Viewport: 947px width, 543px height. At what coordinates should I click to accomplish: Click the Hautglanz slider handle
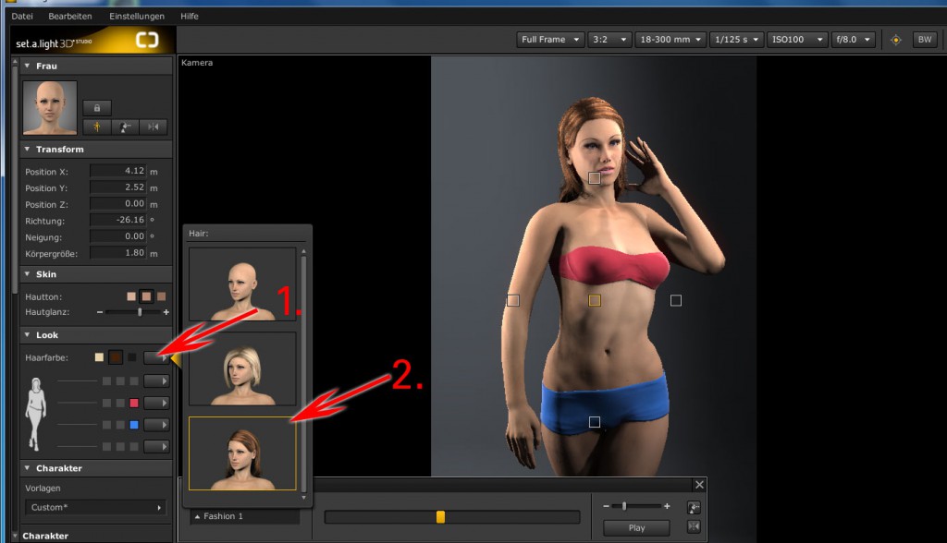click(141, 312)
